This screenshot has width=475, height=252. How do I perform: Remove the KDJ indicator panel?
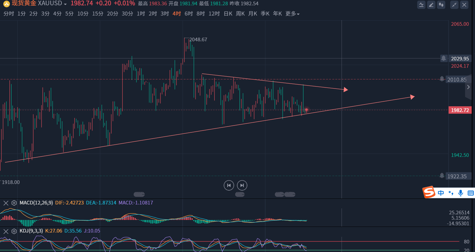(6, 231)
